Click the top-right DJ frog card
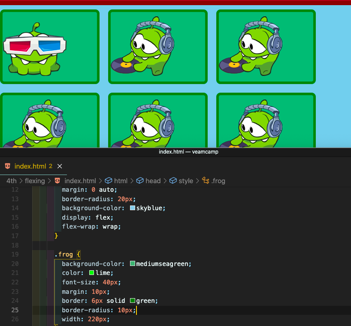Viewport: 351px width, 326px height. click(x=266, y=47)
